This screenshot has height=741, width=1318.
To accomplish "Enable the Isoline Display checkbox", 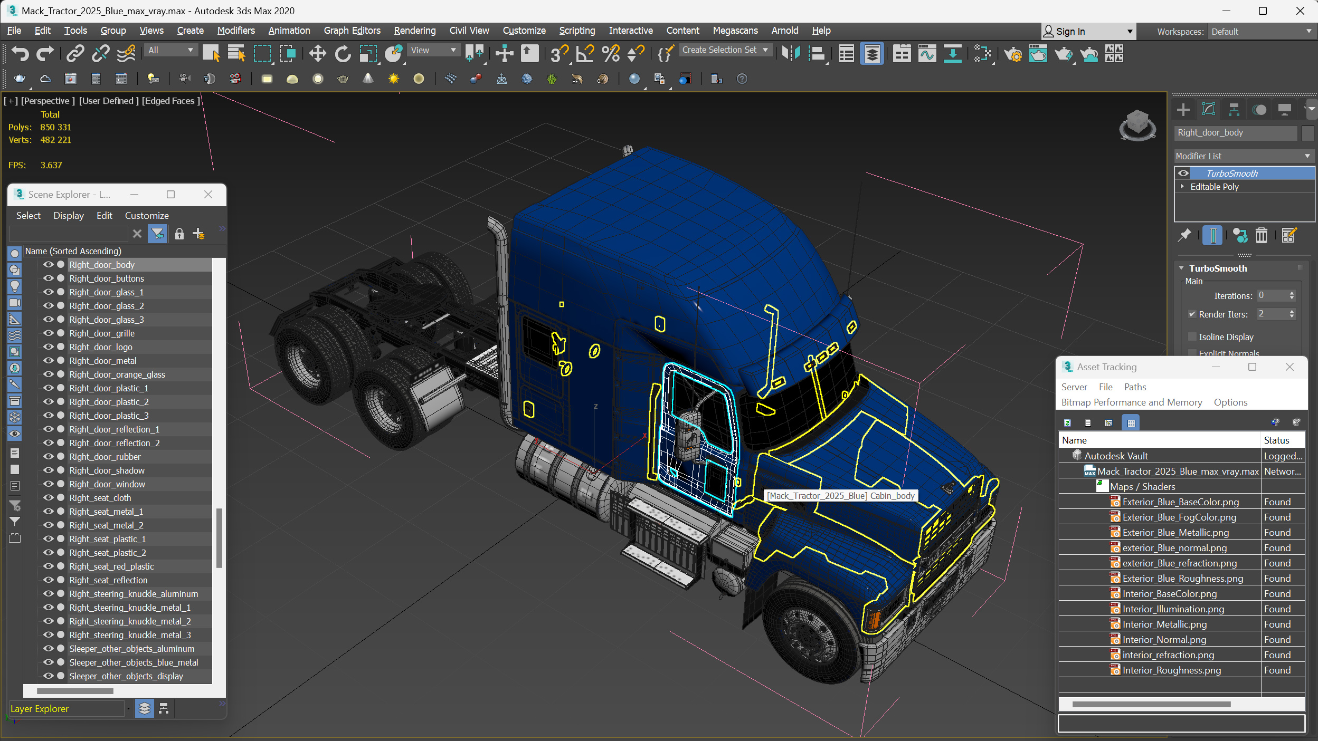I will coord(1192,337).
